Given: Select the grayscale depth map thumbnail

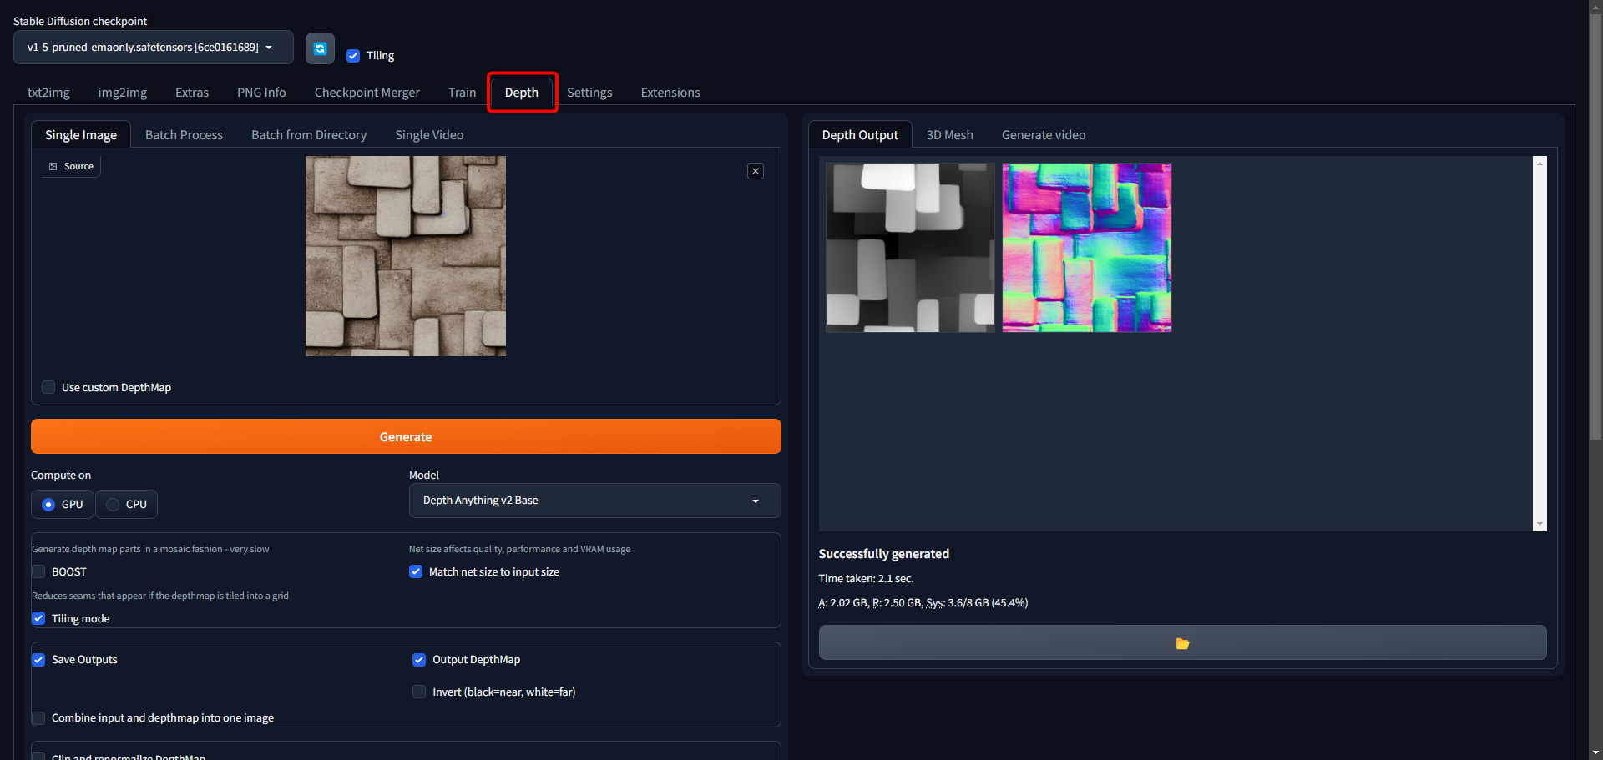Looking at the screenshot, I should 910,248.
